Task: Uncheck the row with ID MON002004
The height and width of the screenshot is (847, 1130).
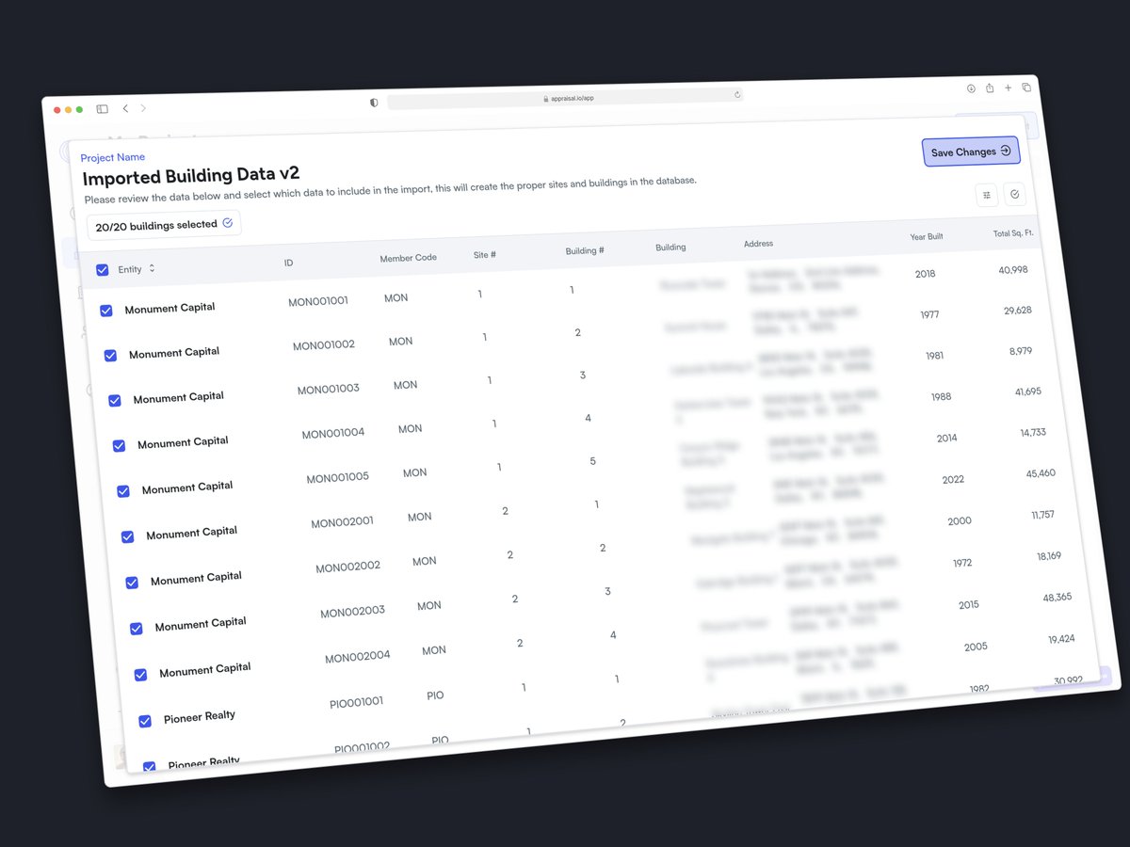Action: click(140, 675)
